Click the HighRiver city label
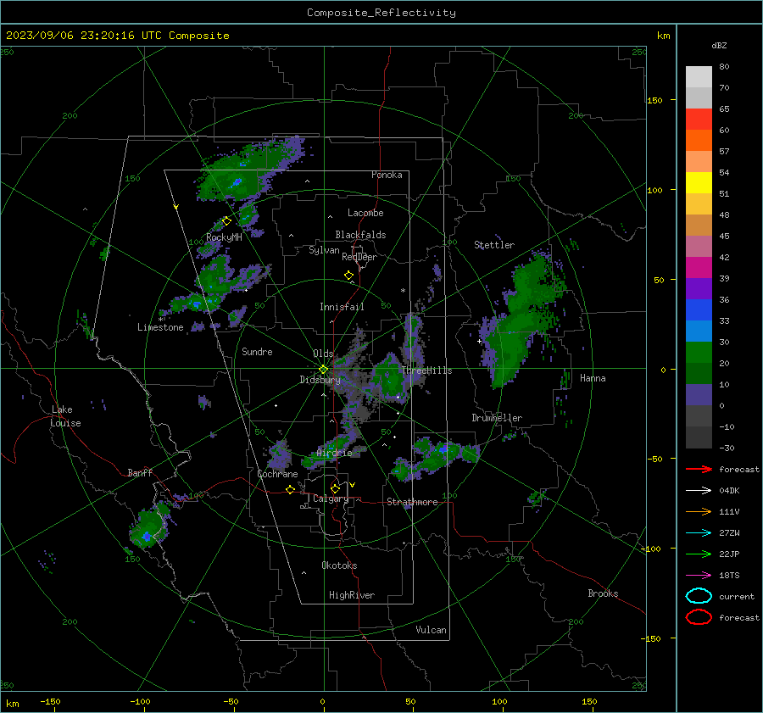This screenshot has width=763, height=713. click(x=352, y=595)
